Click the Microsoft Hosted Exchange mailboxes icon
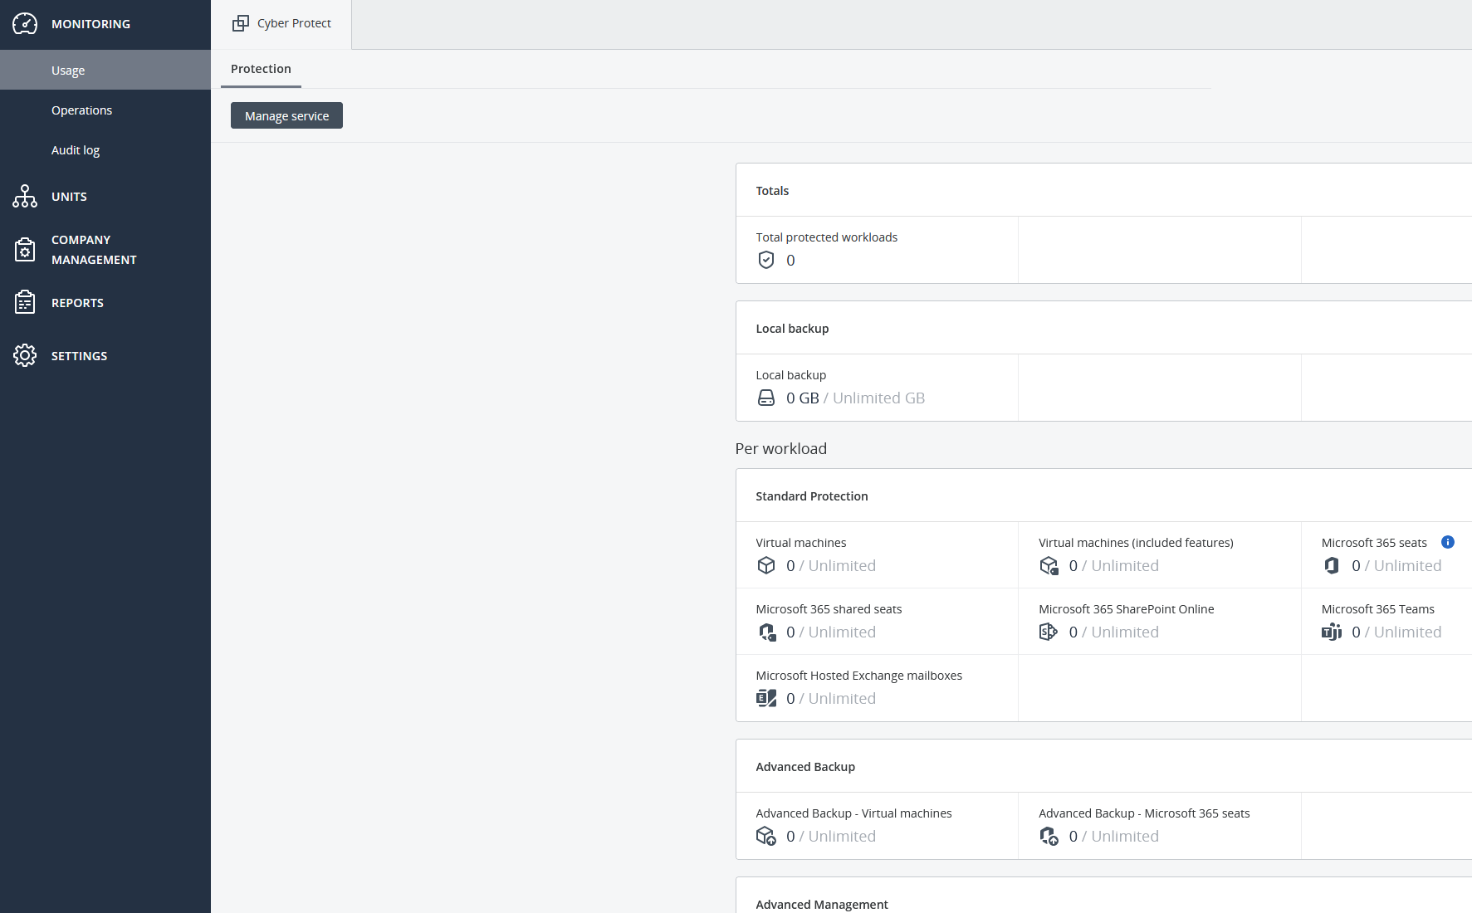 (x=766, y=698)
